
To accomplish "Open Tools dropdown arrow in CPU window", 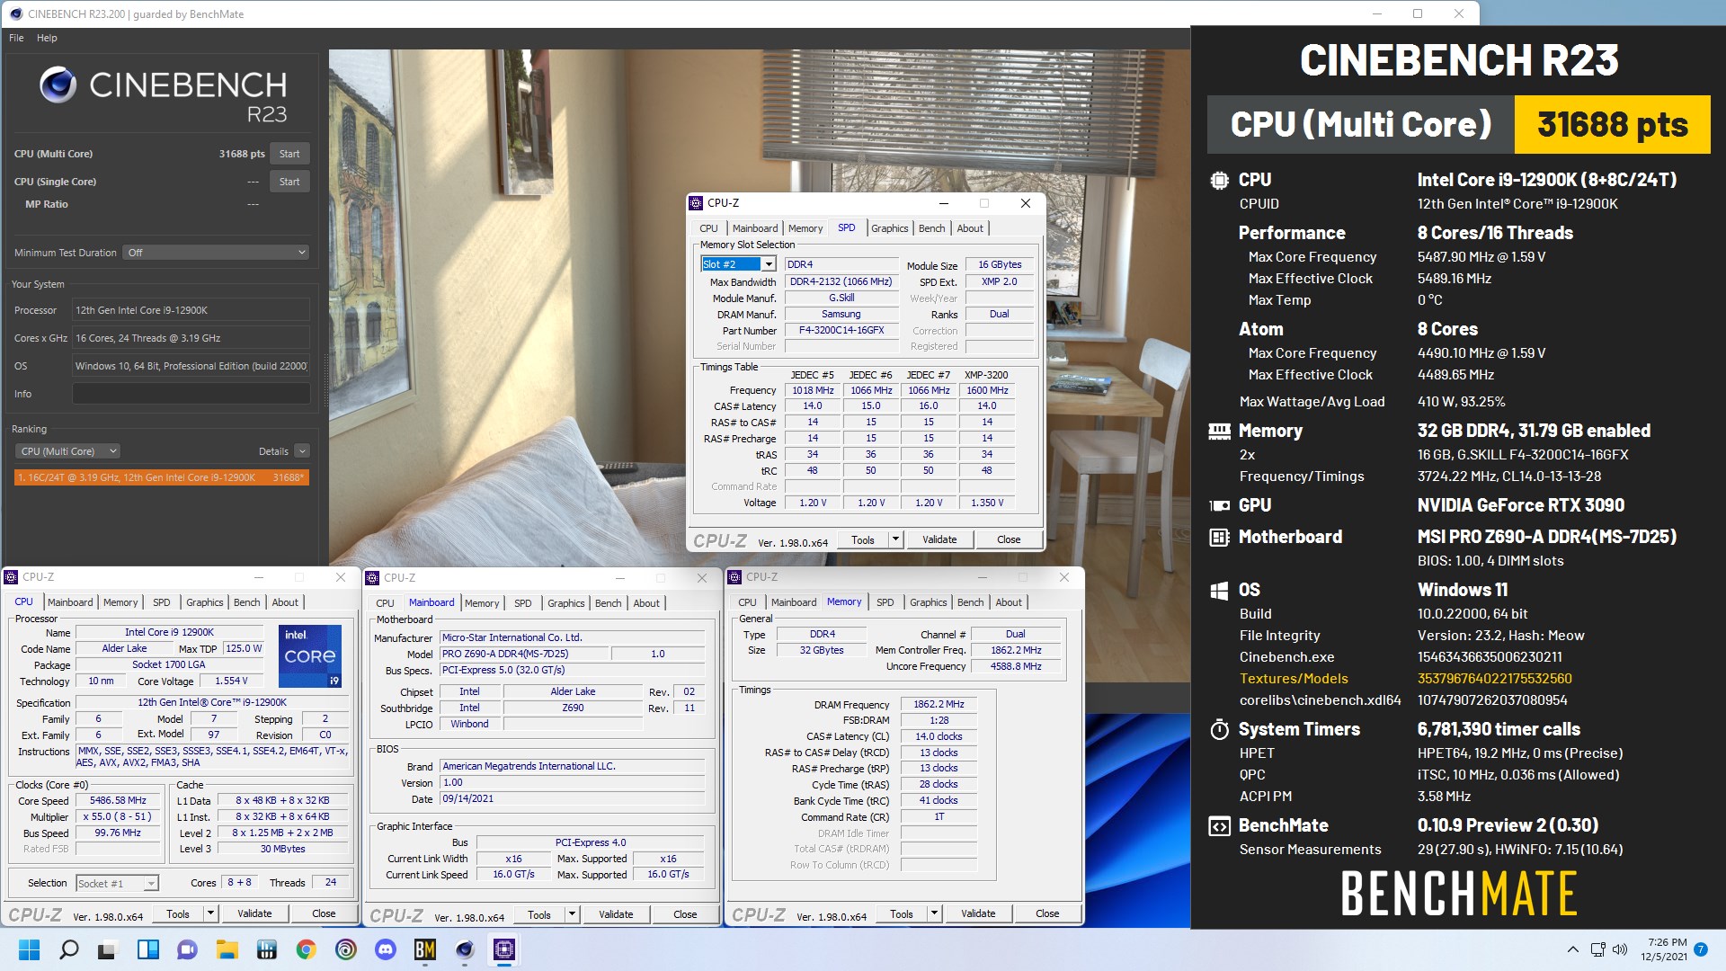I will tap(210, 913).
